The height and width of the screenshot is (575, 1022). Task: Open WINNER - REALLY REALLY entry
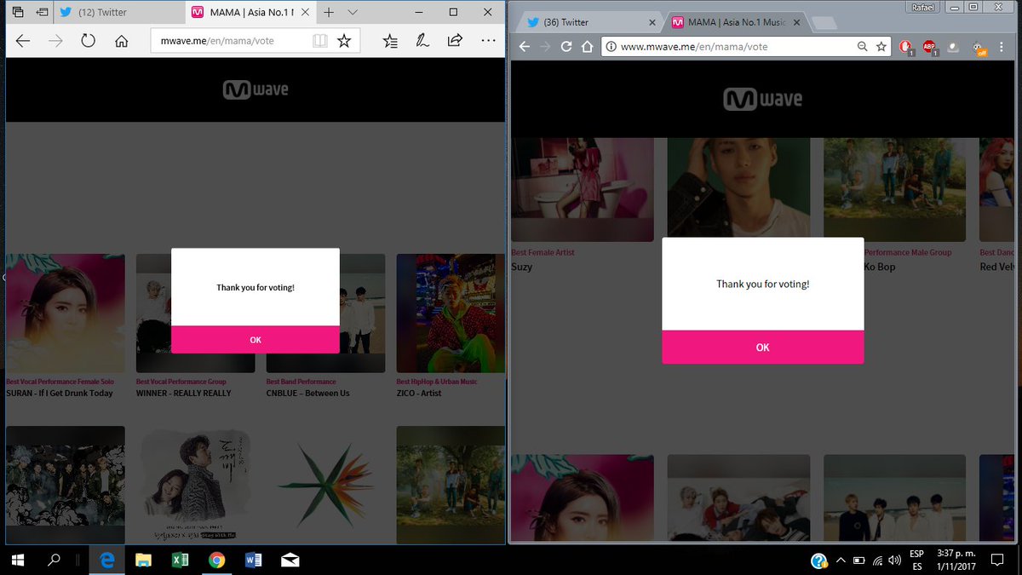click(x=184, y=393)
